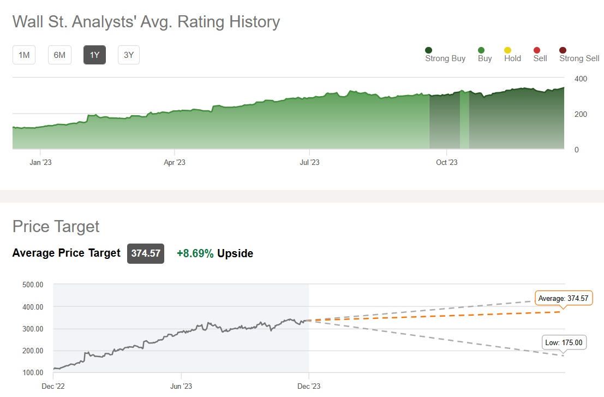Viewport: 604px width, 397px height.
Task: Click the +8.69% Upside text
Action: 214,254
